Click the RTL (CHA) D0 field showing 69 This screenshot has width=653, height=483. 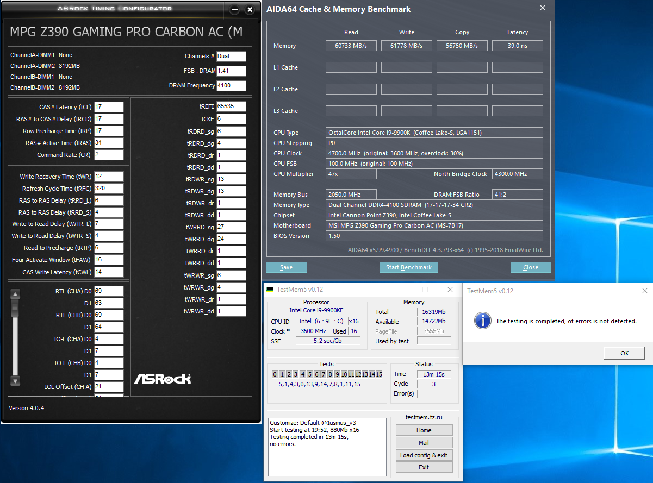coord(109,291)
